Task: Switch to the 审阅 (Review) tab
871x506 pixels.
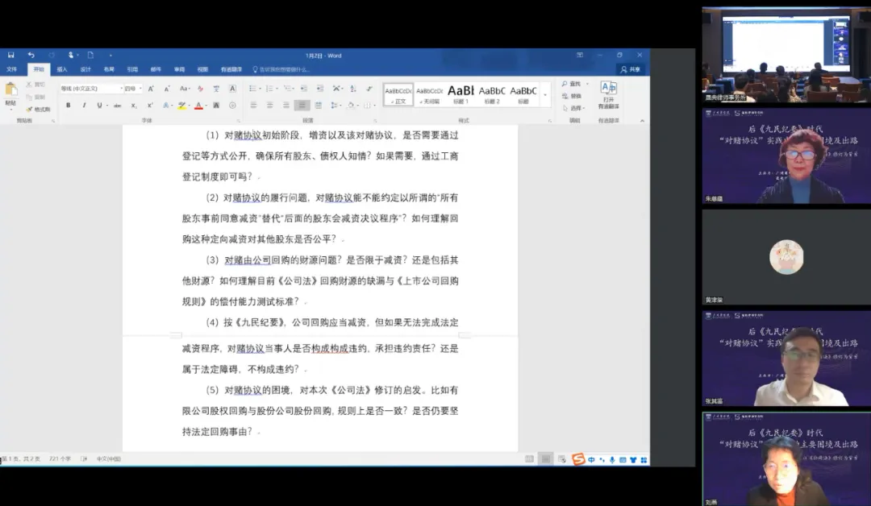Action: click(x=179, y=69)
